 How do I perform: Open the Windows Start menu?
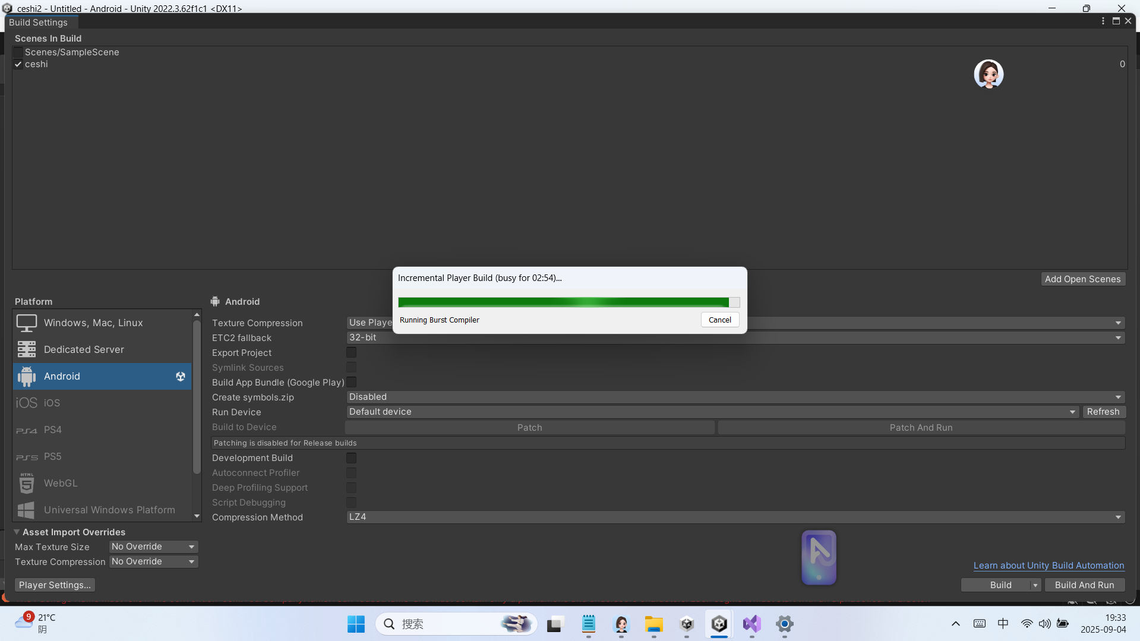click(356, 624)
